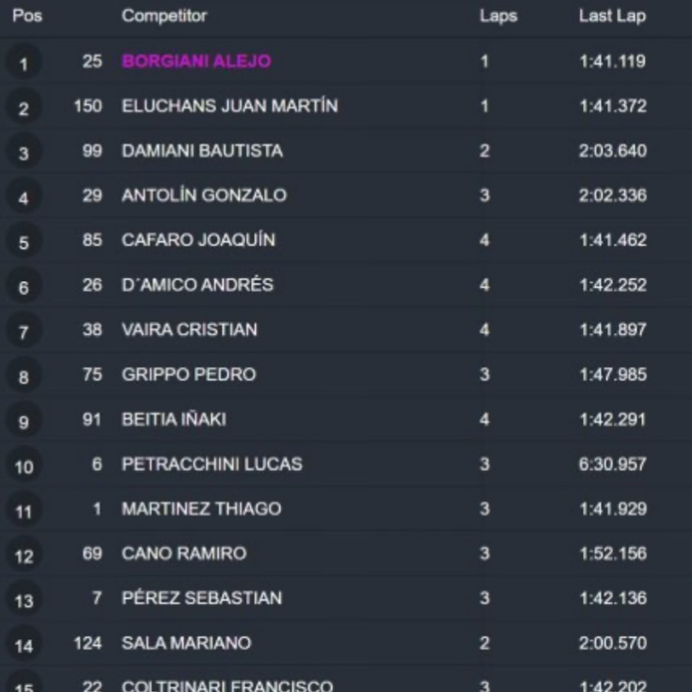Select leader BORGIANI ALEJO highlighted name
692x692 pixels.
pyautogui.click(x=196, y=61)
